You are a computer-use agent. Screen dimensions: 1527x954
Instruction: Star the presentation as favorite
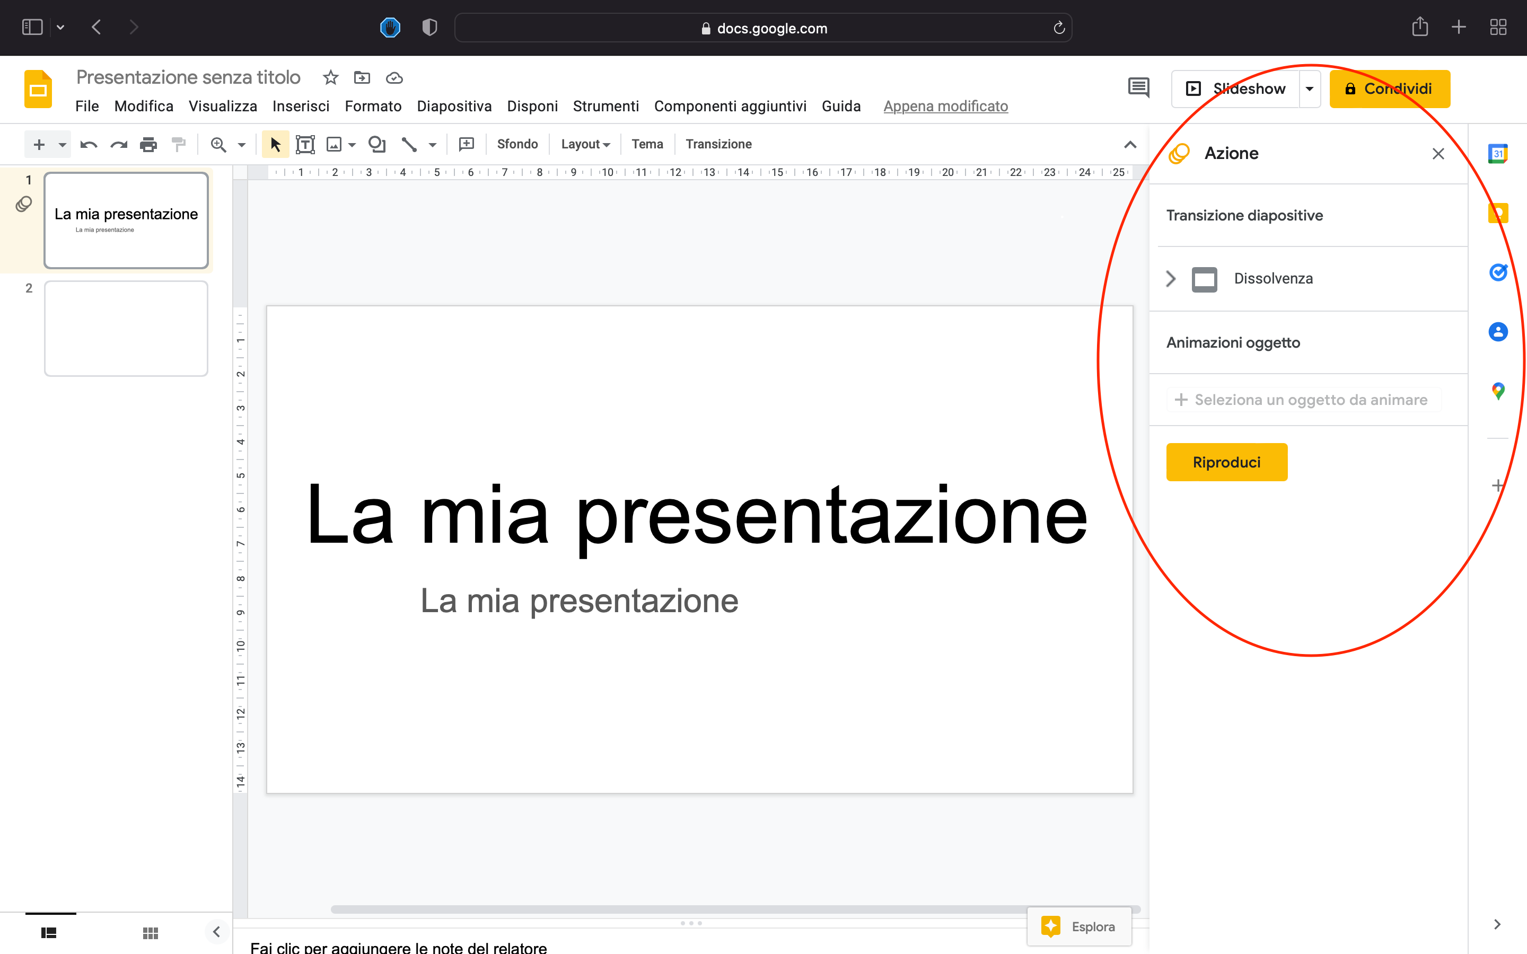[x=331, y=77]
